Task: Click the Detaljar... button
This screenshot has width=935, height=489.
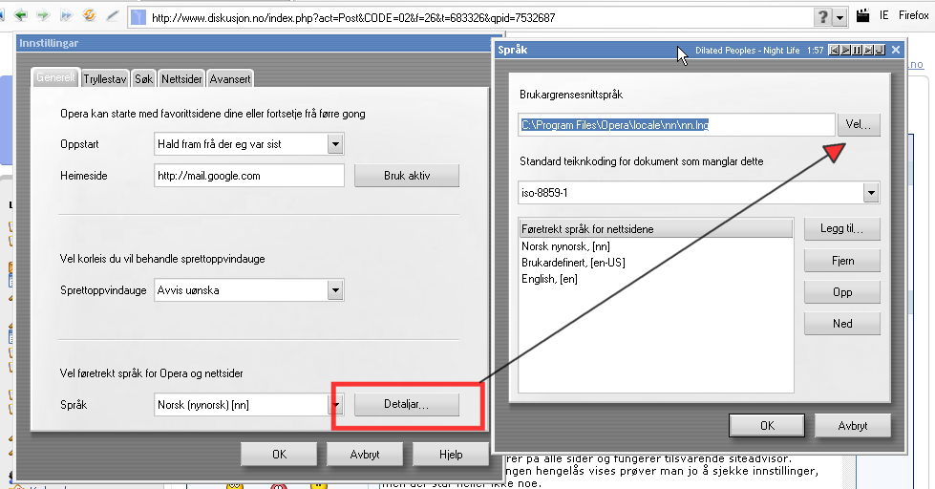Action: (x=407, y=404)
